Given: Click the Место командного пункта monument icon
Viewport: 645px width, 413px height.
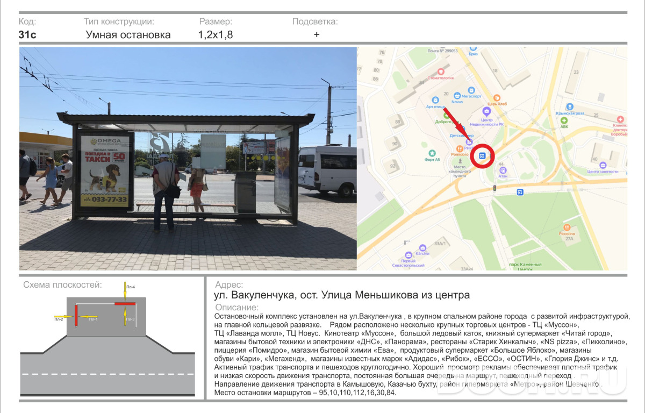Looking at the screenshot, I should pyautogui.click(x=460, y=161).
